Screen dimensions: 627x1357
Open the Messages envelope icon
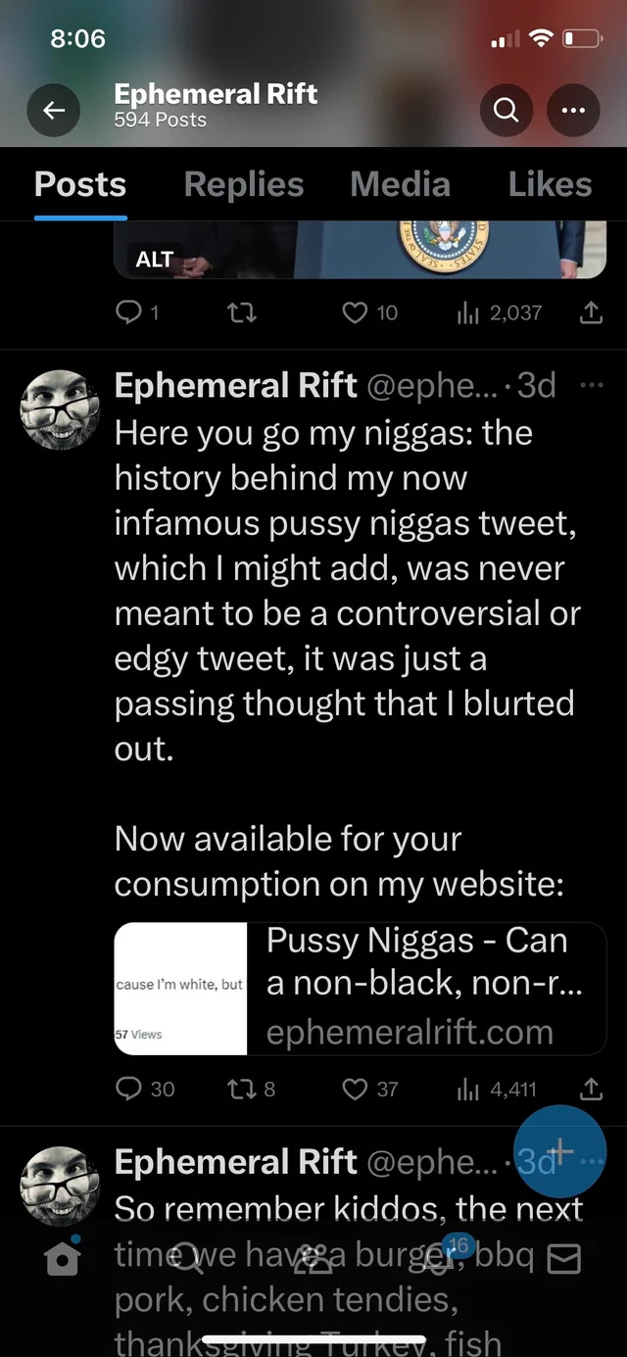(564, 1258)
